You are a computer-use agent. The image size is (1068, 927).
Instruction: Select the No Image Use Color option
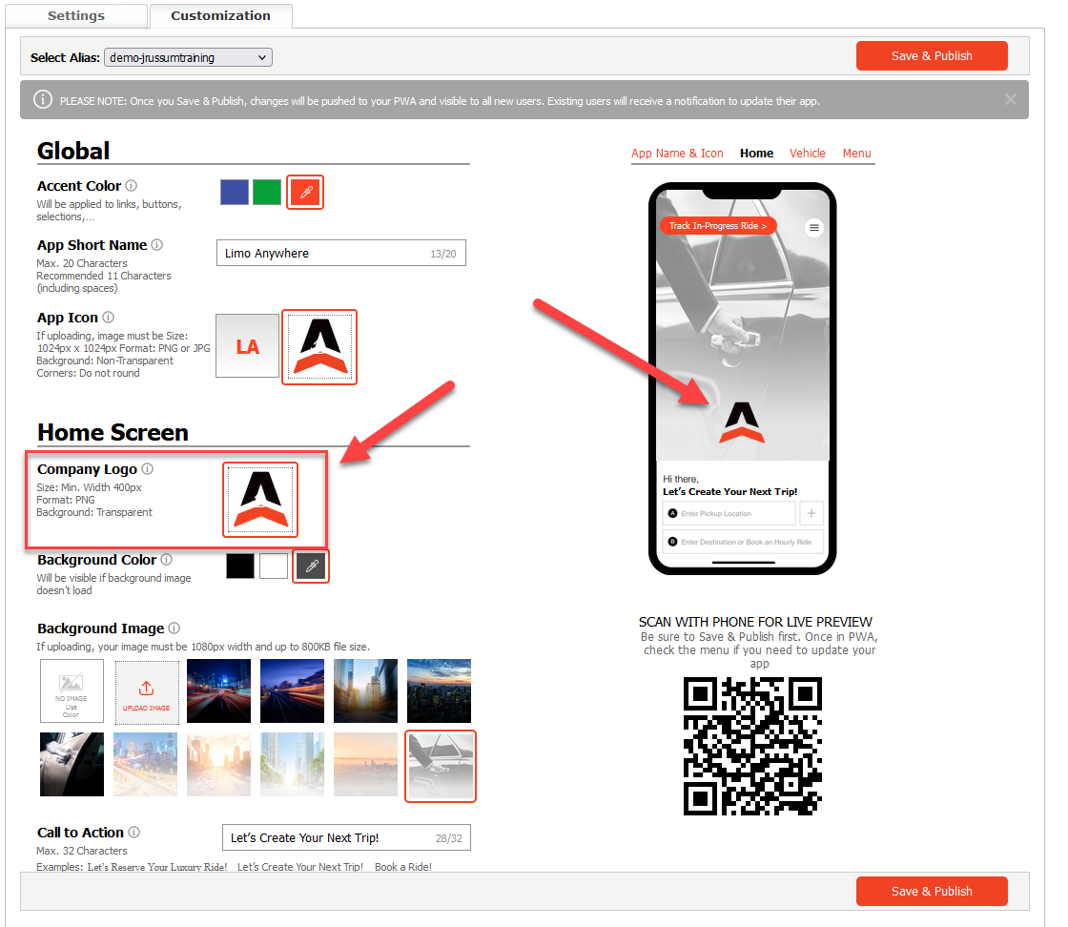pyautogui.click(x=72, y=690)
